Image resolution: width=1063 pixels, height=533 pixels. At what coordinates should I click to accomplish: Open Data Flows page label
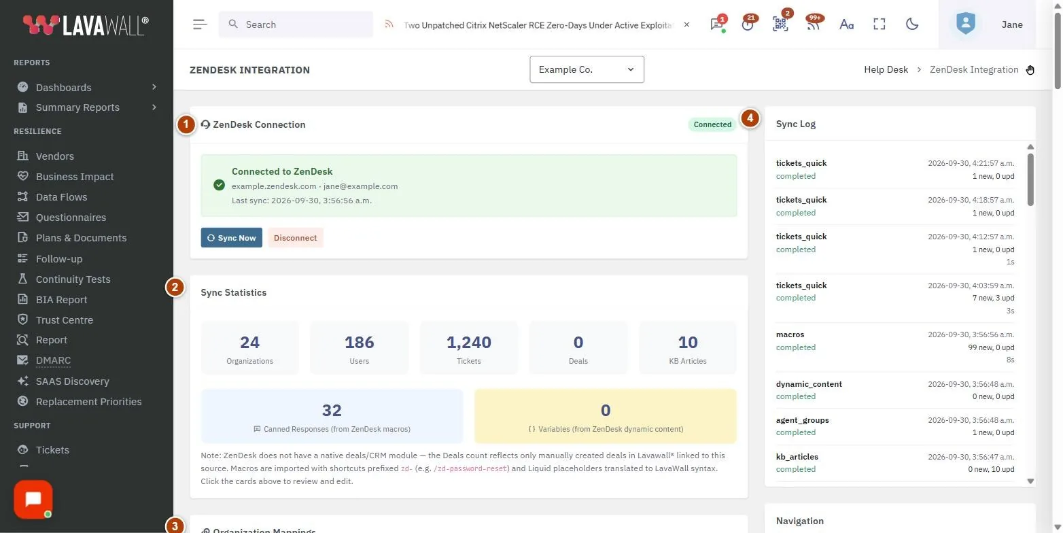point(61,197)
